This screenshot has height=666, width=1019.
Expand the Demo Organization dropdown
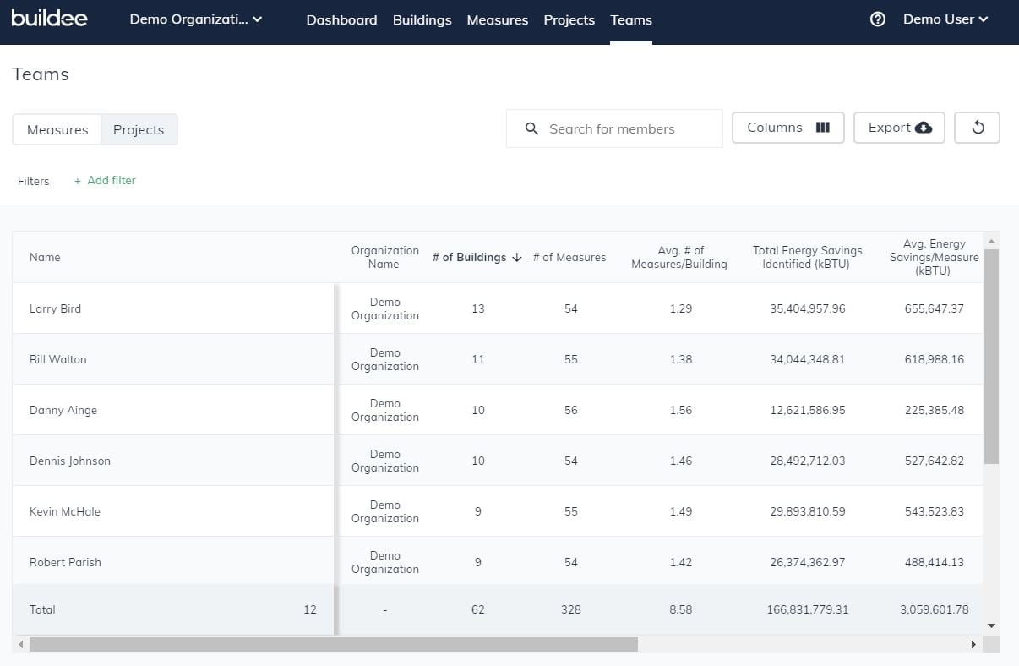[x=196, y=19]
